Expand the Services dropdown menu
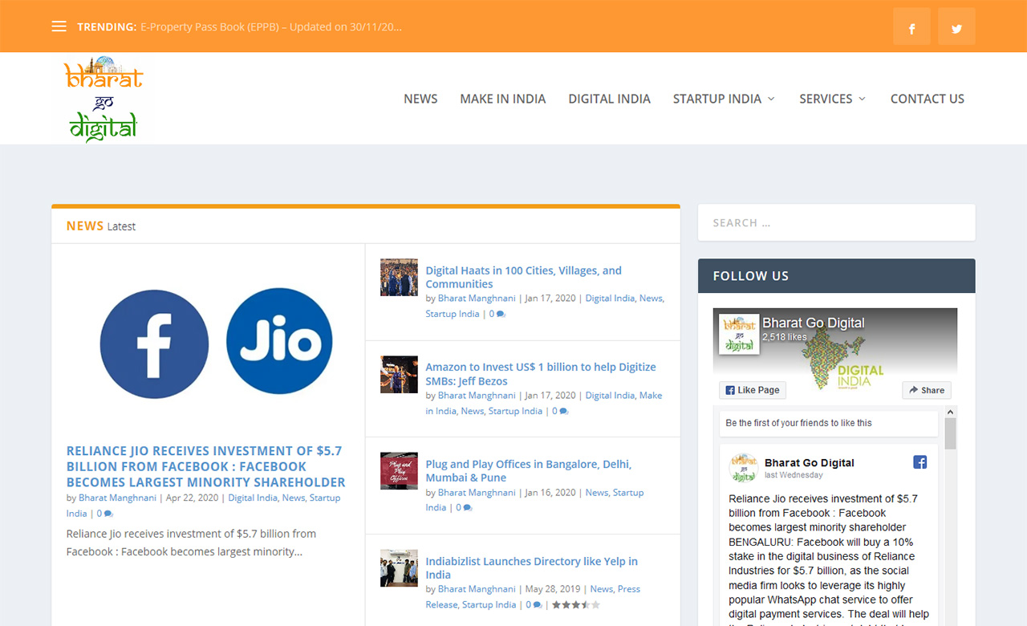Image resolution: width=1027 pixels, height=626 pixels. [833, 99]
